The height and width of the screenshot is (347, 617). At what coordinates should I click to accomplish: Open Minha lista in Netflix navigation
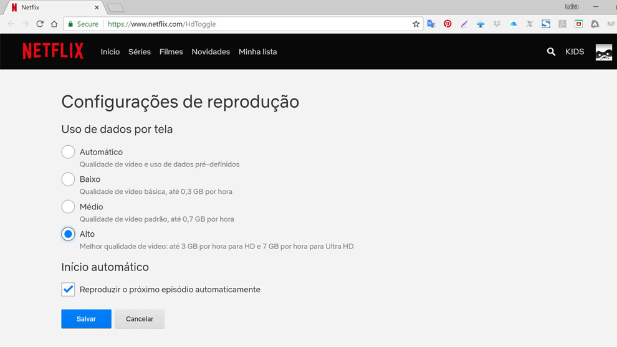click(258, 52)
